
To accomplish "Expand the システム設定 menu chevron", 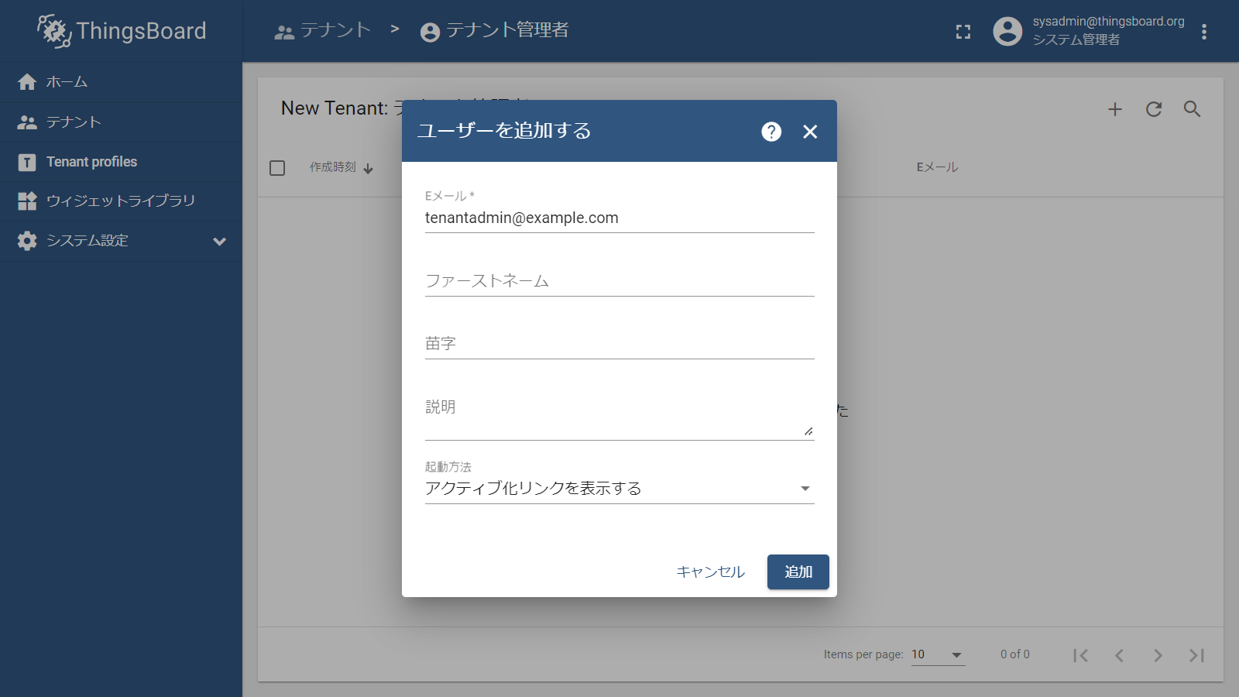I will coord(219,242).
